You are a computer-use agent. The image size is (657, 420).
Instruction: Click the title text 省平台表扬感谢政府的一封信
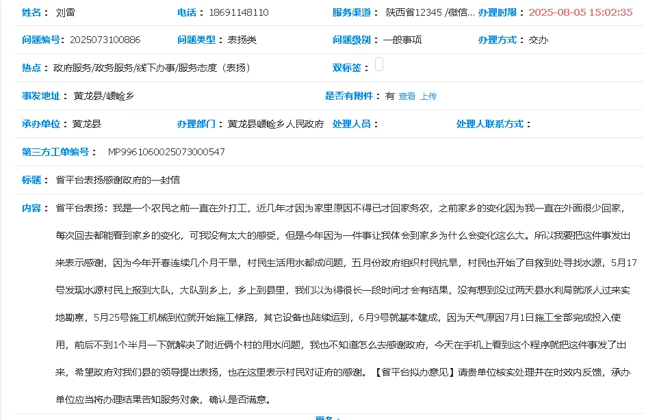118,180
